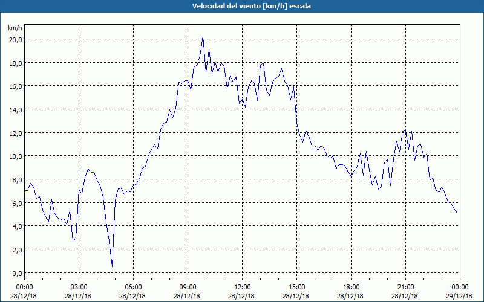Click the 09:00 time axis label

(188, 288)
